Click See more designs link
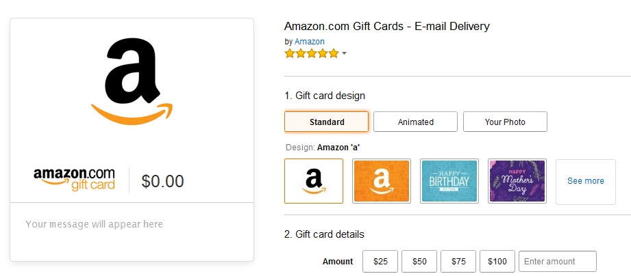Image resolution: width=631 pixels, height=276 pixels. coord(585,181)
